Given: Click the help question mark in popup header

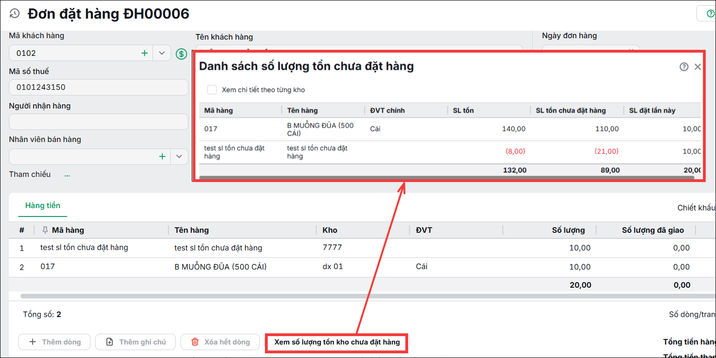Looking at the screenshot, I should pyautogui.click(x=684, y=67).
